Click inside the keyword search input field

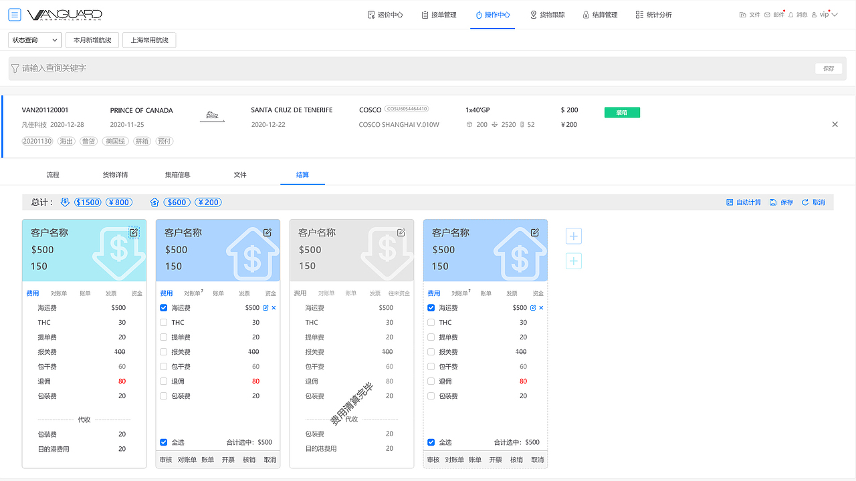click(x=267, y=68)
